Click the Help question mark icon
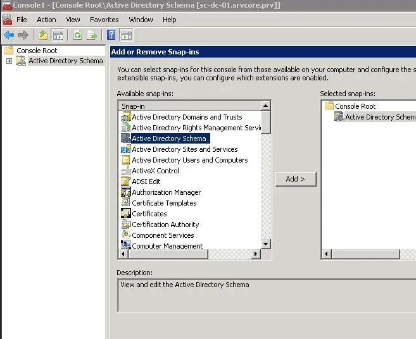 click(x=111, y=35)
